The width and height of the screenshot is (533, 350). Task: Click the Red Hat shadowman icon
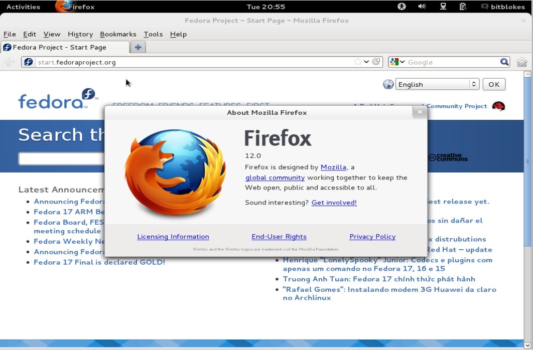[499, 106]
